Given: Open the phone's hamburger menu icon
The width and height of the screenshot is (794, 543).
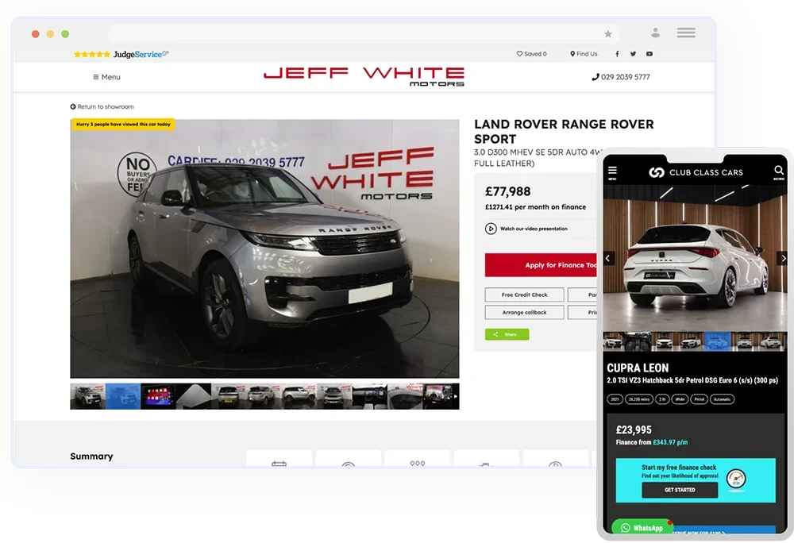Looking at the screenshot, I should 612,171.
